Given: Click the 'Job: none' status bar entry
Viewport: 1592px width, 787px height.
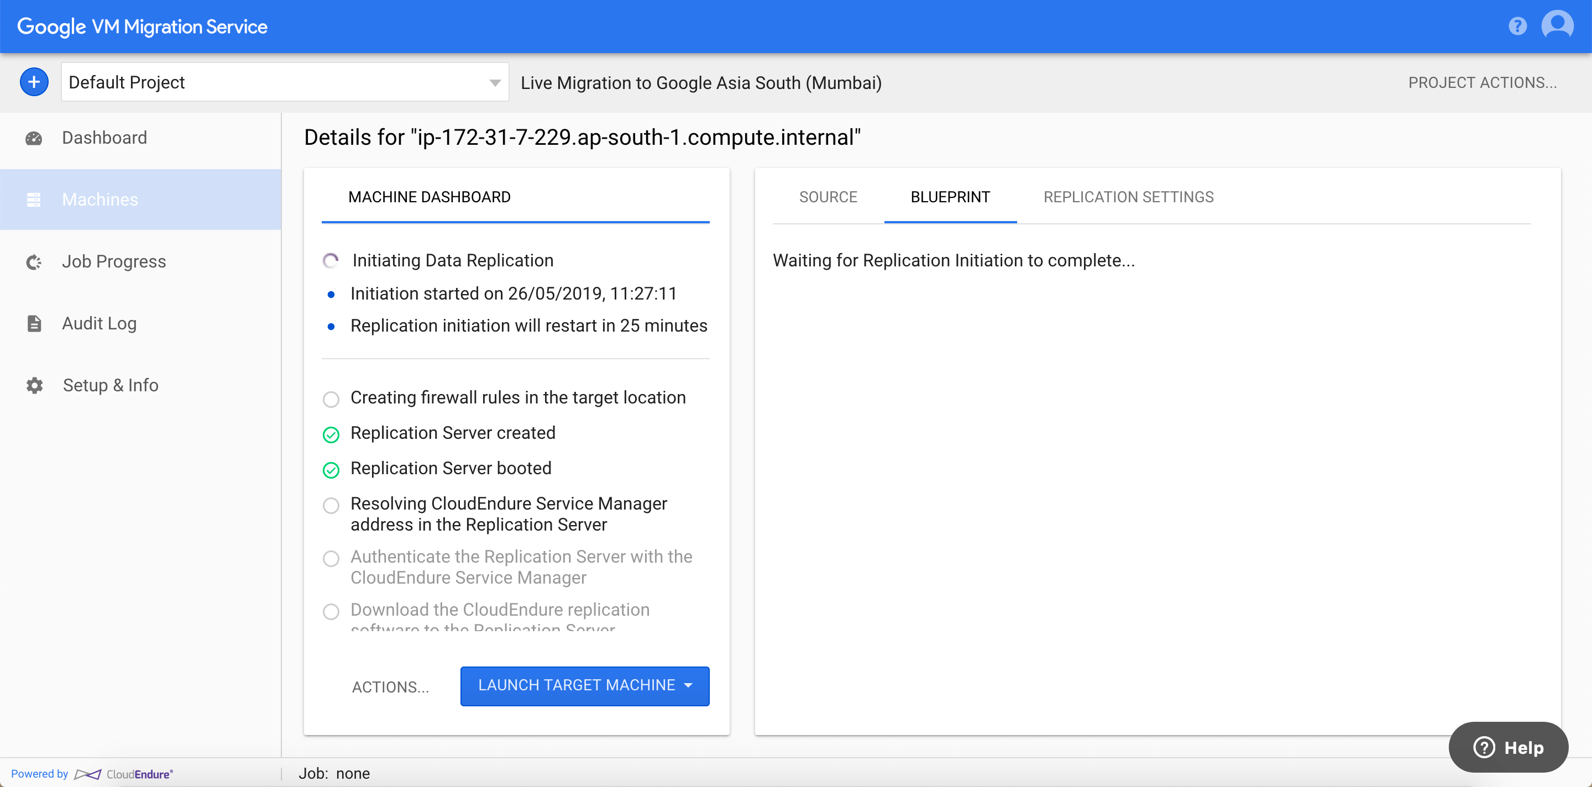Looking at the screenshot, I should 334,773.
